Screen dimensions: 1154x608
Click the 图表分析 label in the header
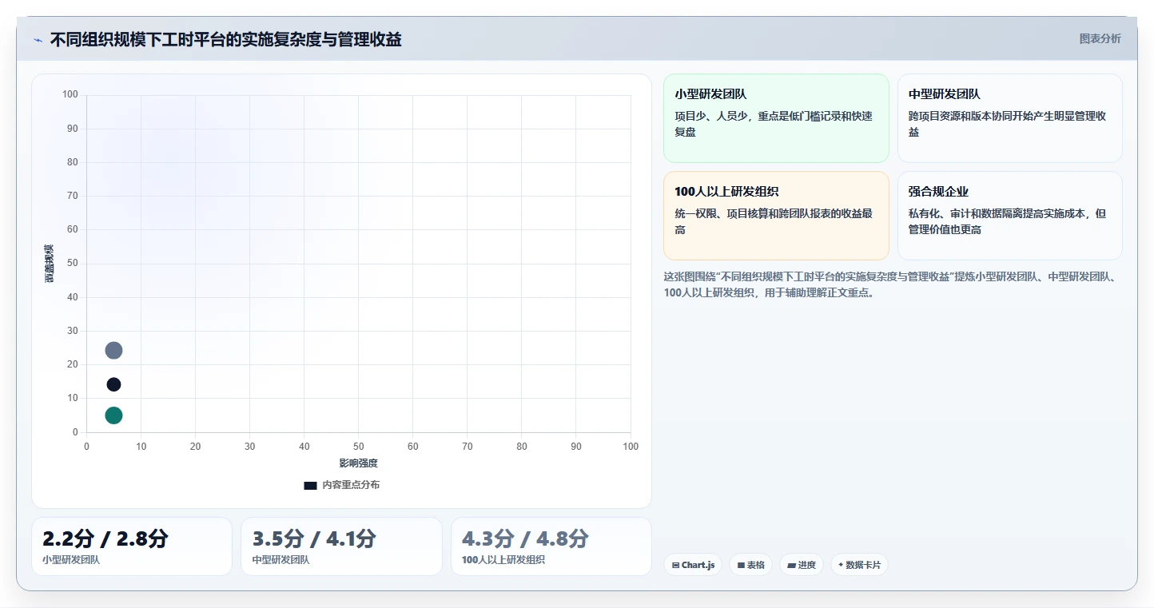pyautogui.click(x=1100, y=38)
